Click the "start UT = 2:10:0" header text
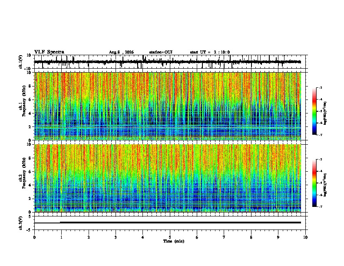The width and height of the screenshot is (344, 266). point(210,52)
